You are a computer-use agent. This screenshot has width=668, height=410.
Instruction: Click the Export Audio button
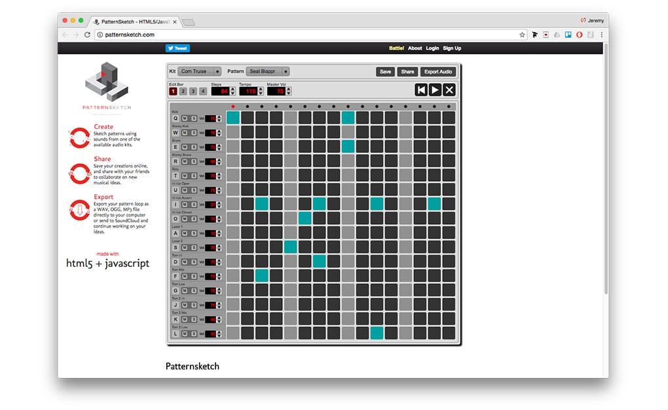click(x=437, y=72)
